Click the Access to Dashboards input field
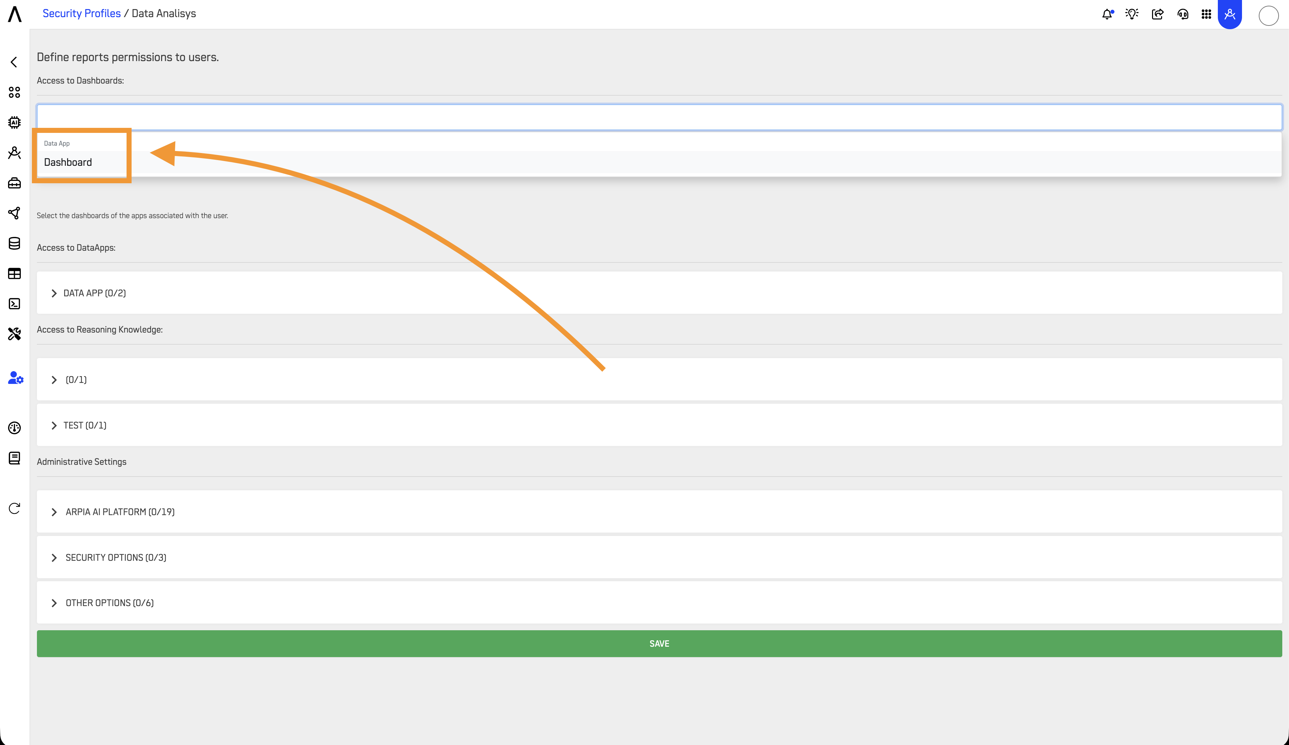The image size is (1289, 745). point(659,117)
